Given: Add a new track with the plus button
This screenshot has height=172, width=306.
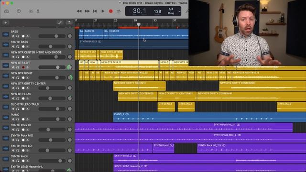Looking at the screenshot, I should tap(6, 23).
